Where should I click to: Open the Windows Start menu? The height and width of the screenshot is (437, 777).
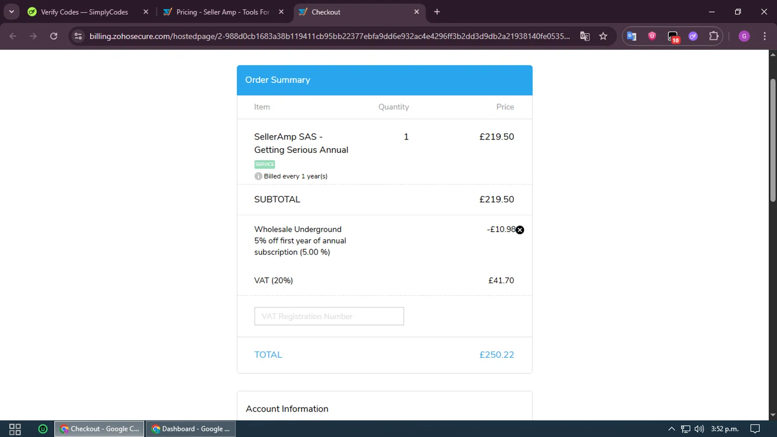(15, 429)
